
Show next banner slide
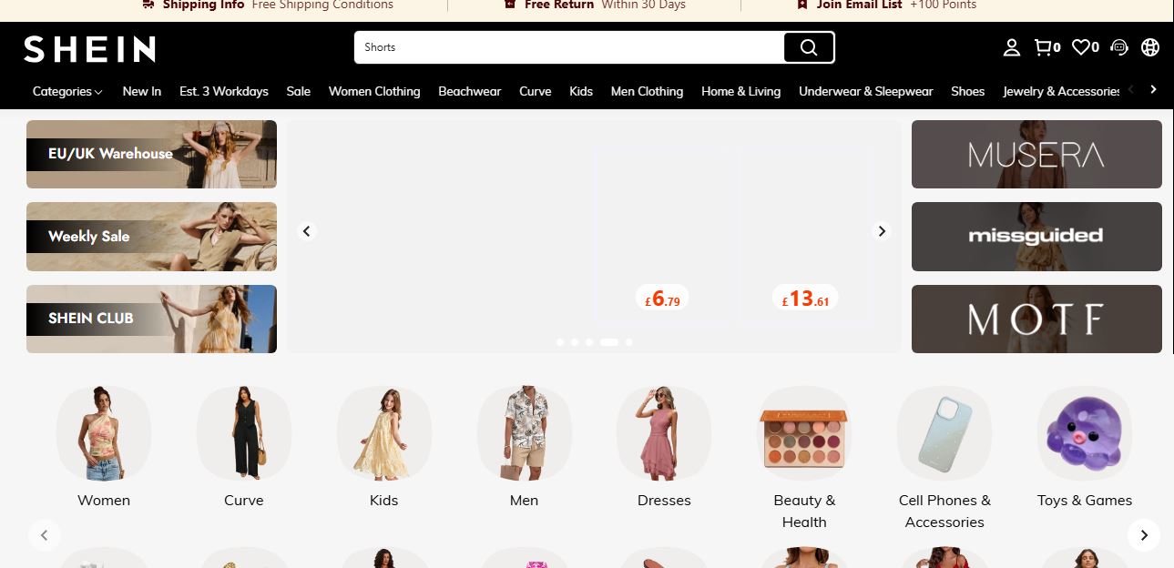(x=881, y=231)
